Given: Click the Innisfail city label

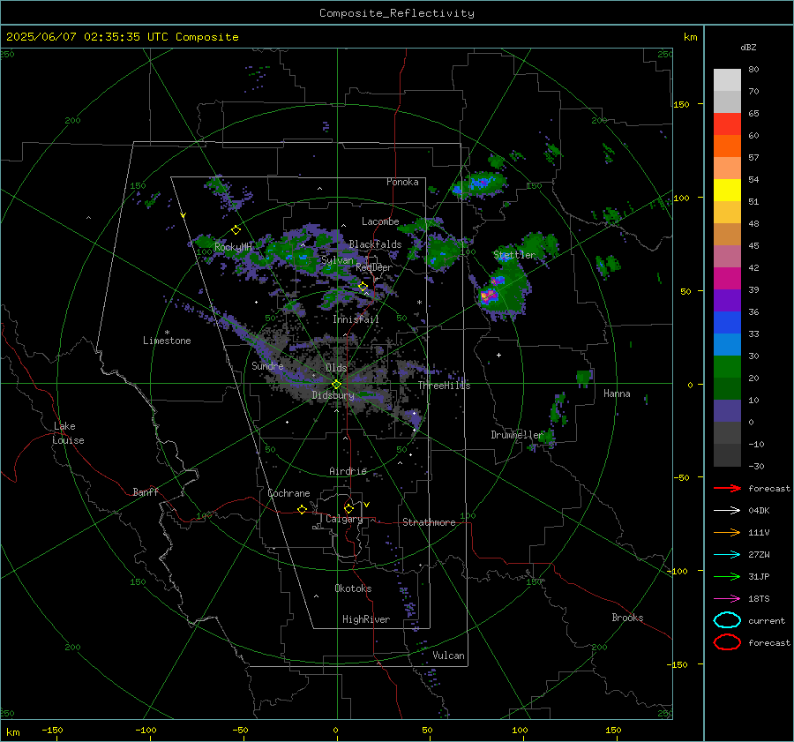Looking at the screenshot, I should tap(356, 319).
